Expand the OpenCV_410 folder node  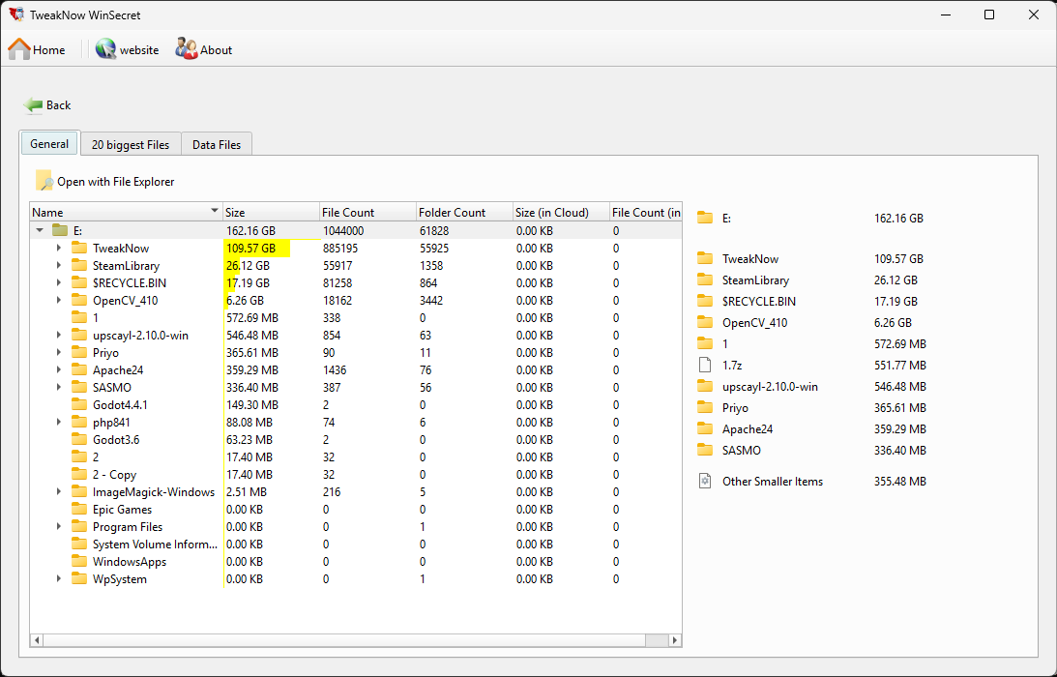click(59, 301)
